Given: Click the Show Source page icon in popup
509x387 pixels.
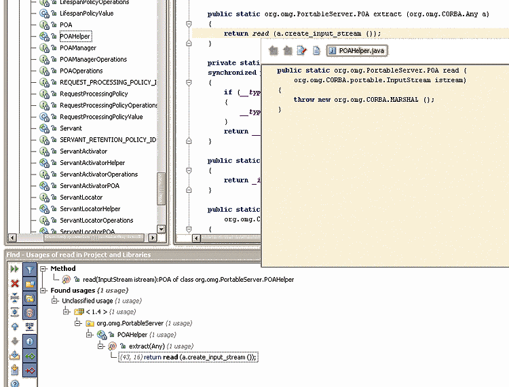Looking at the screenshot, I should point(316,50).
